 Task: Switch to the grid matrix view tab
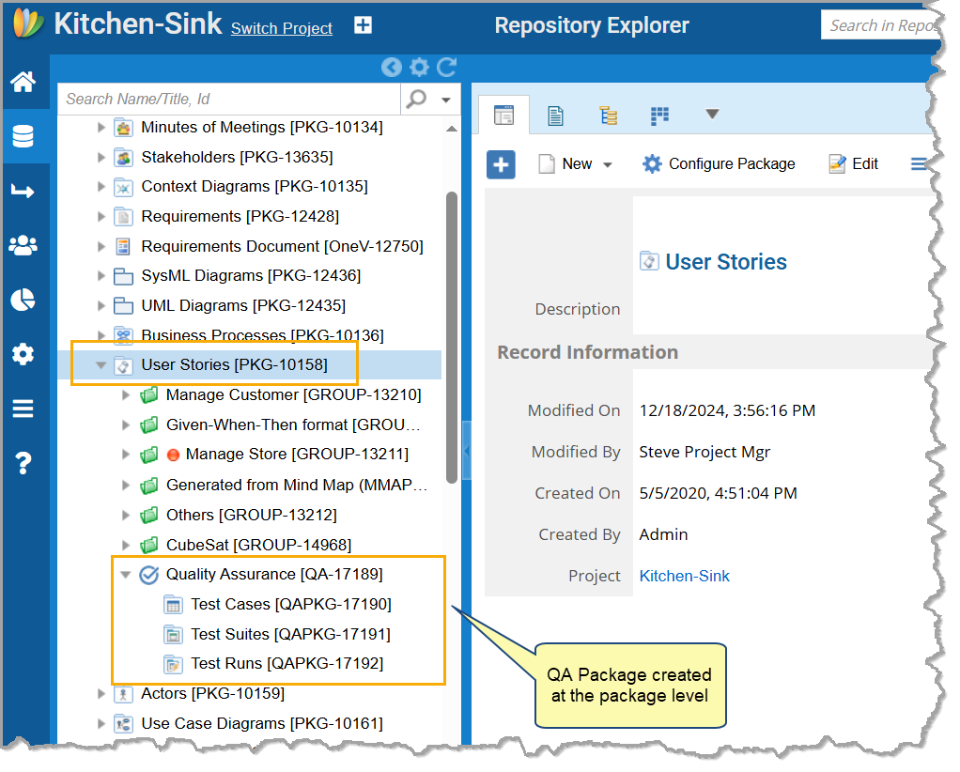pyautogui.click(x=659, y=116)
